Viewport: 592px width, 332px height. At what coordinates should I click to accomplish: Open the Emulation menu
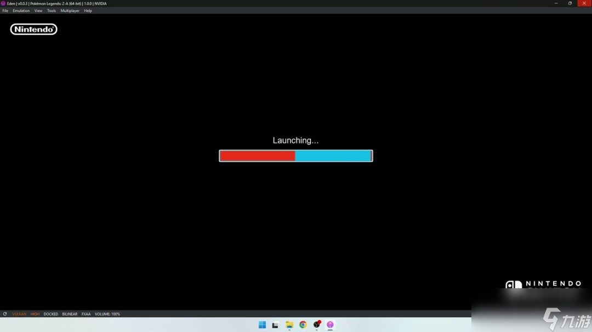pos(21,10)
